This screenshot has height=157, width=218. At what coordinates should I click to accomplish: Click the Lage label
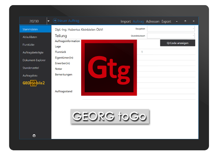click(58, 46)
